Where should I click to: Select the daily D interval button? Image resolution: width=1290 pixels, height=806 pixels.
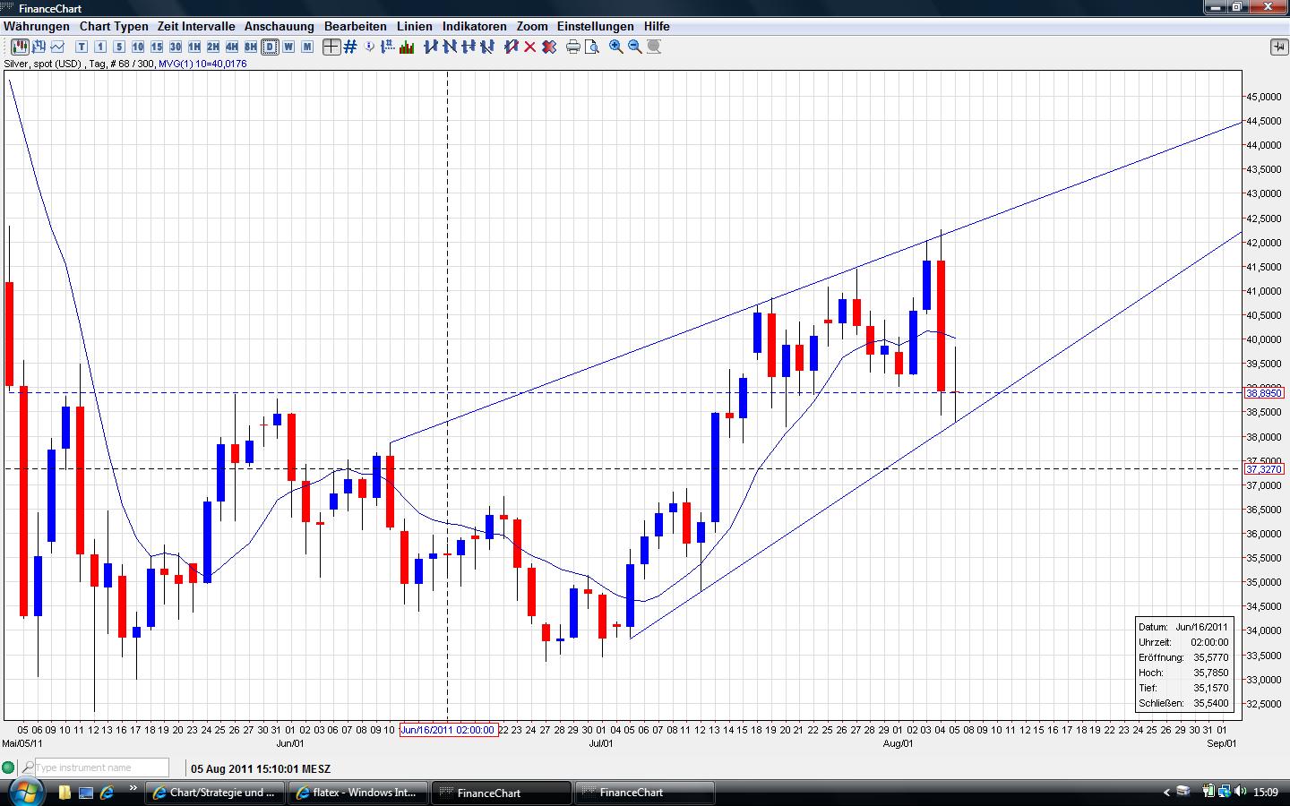[270, 47]
